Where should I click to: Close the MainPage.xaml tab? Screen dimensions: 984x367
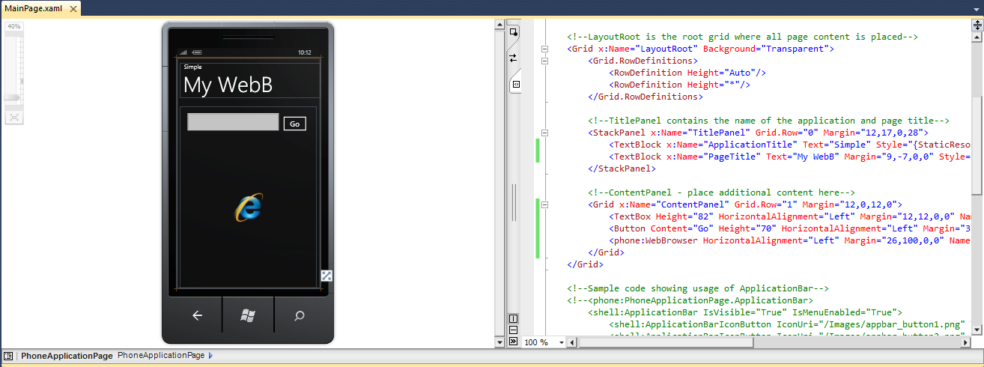[72, 7]
